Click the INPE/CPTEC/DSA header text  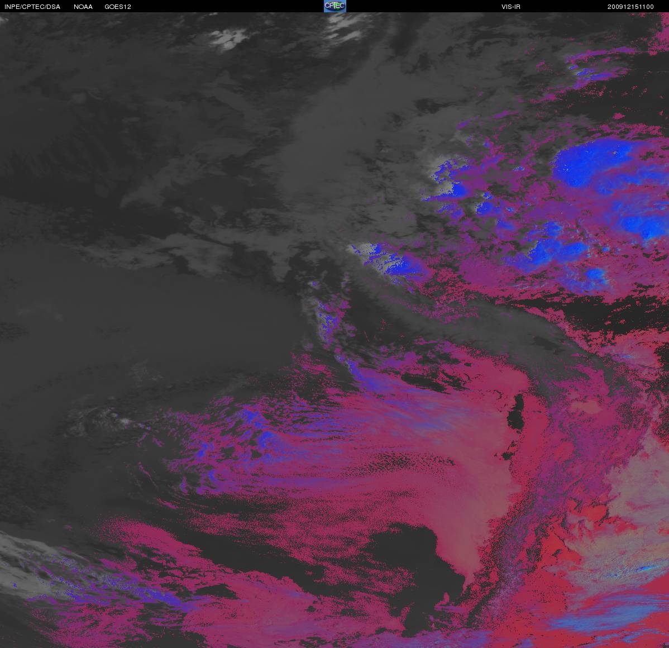coord(32,7)
